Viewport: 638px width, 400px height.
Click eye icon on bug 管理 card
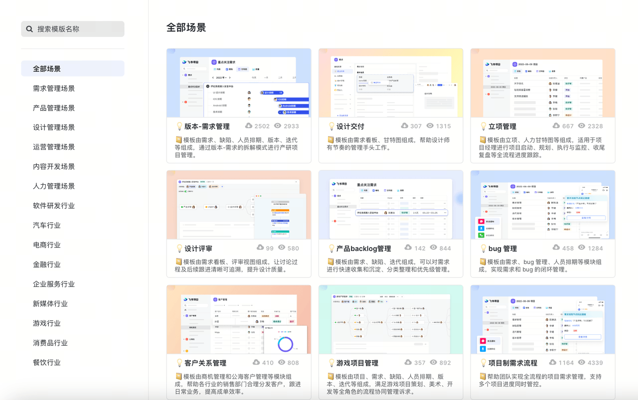(582, 248)
